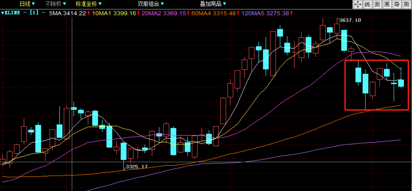Image resolution: width=412 pixels, height=191 pixels.
Task: Click the 统 statistics toolbar button
Action: coord(367,4)
